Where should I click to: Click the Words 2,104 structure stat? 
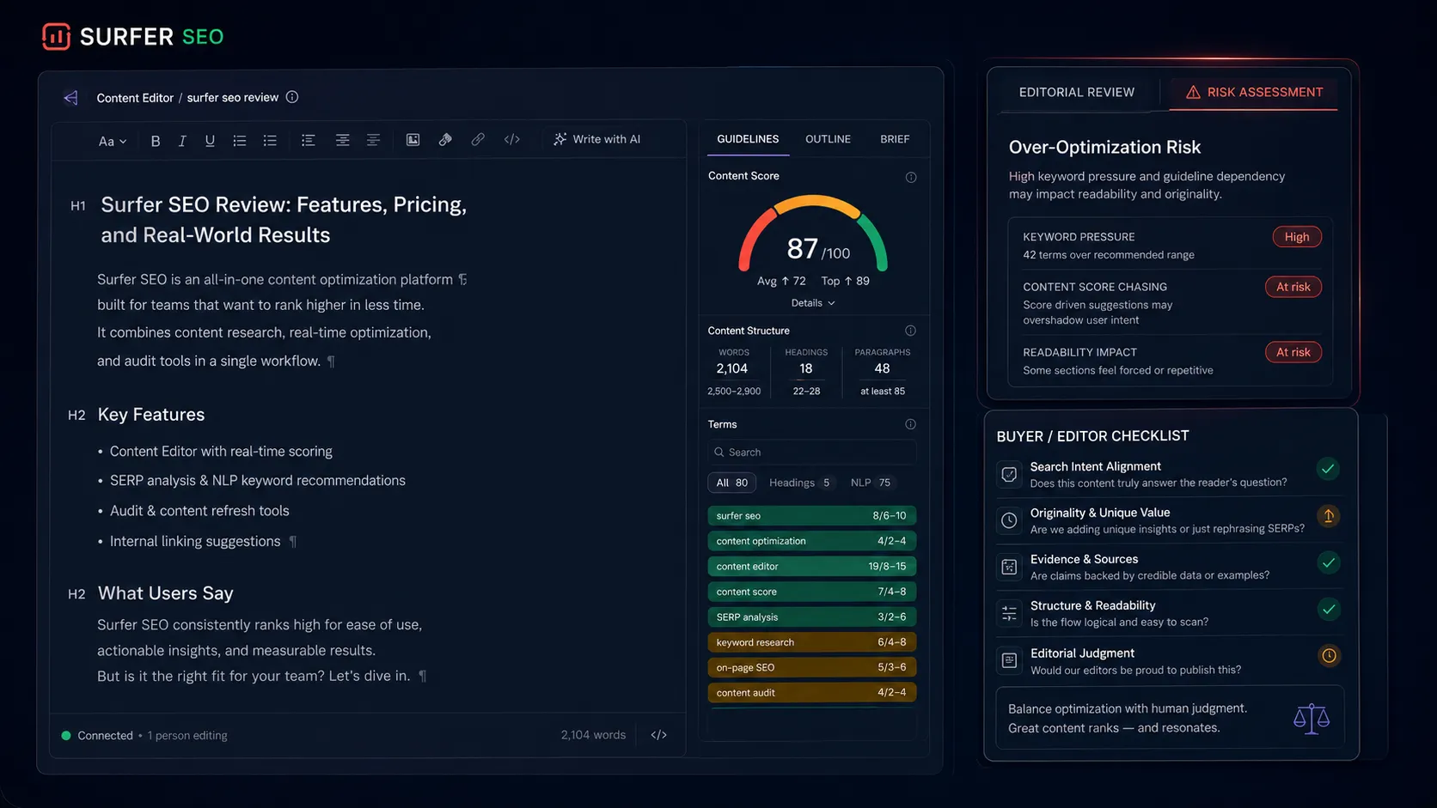733,371
